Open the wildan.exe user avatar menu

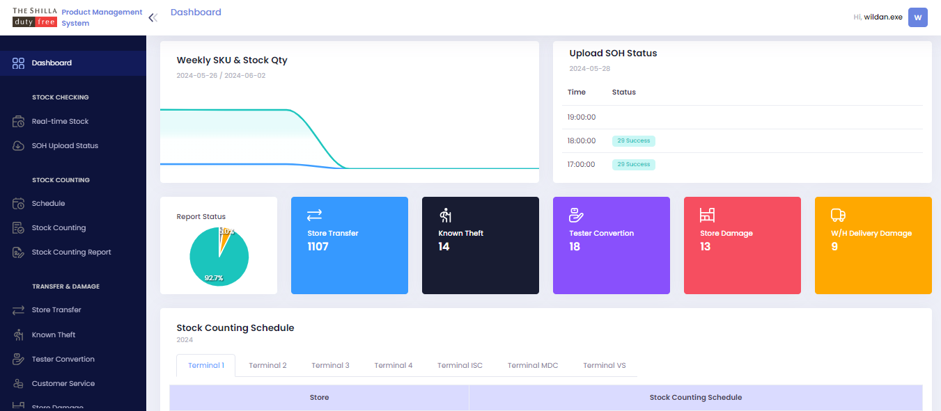[x=917, y=17]
